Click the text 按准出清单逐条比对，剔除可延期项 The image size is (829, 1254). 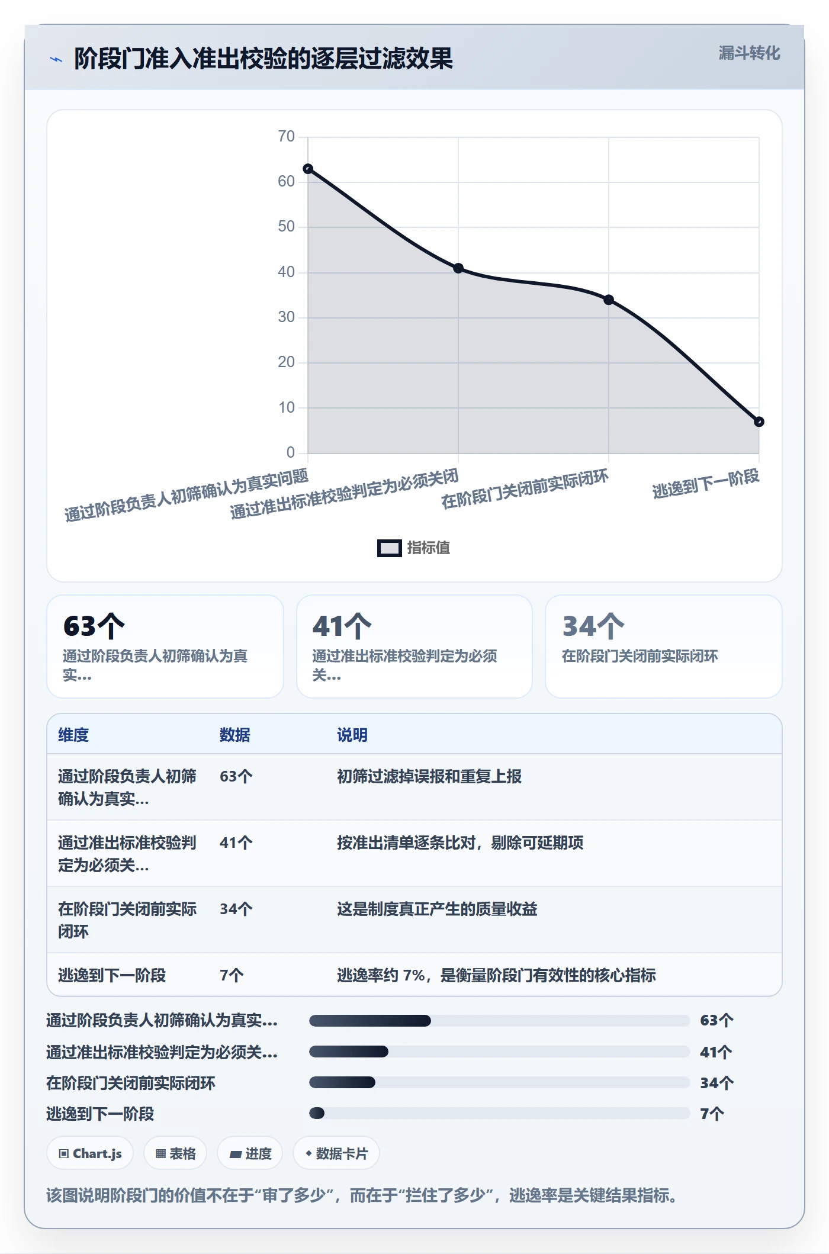(x=460, y=843)
